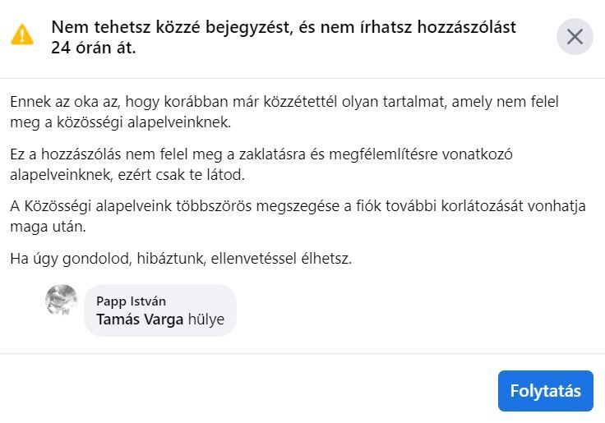This screenshot has height=423, width=605.
Task: Click the yellow warning triangle icon
Action: click(x=22, y=34)
